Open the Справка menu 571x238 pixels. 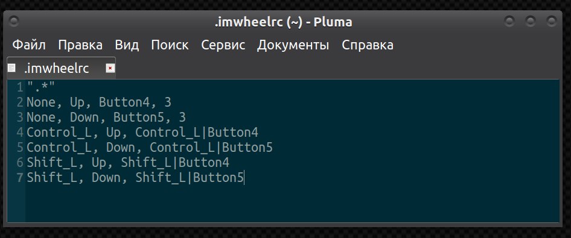[x=368, y=45]
